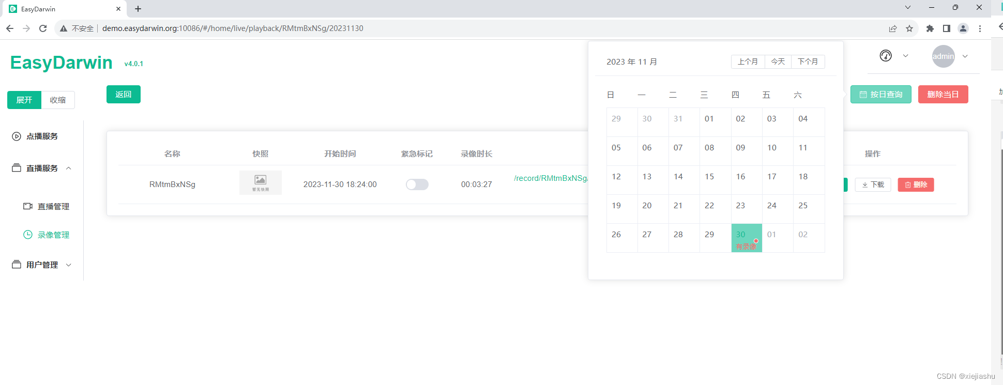
Task: Select the 展开 sidebar mode
Action: tap(24, 100)
